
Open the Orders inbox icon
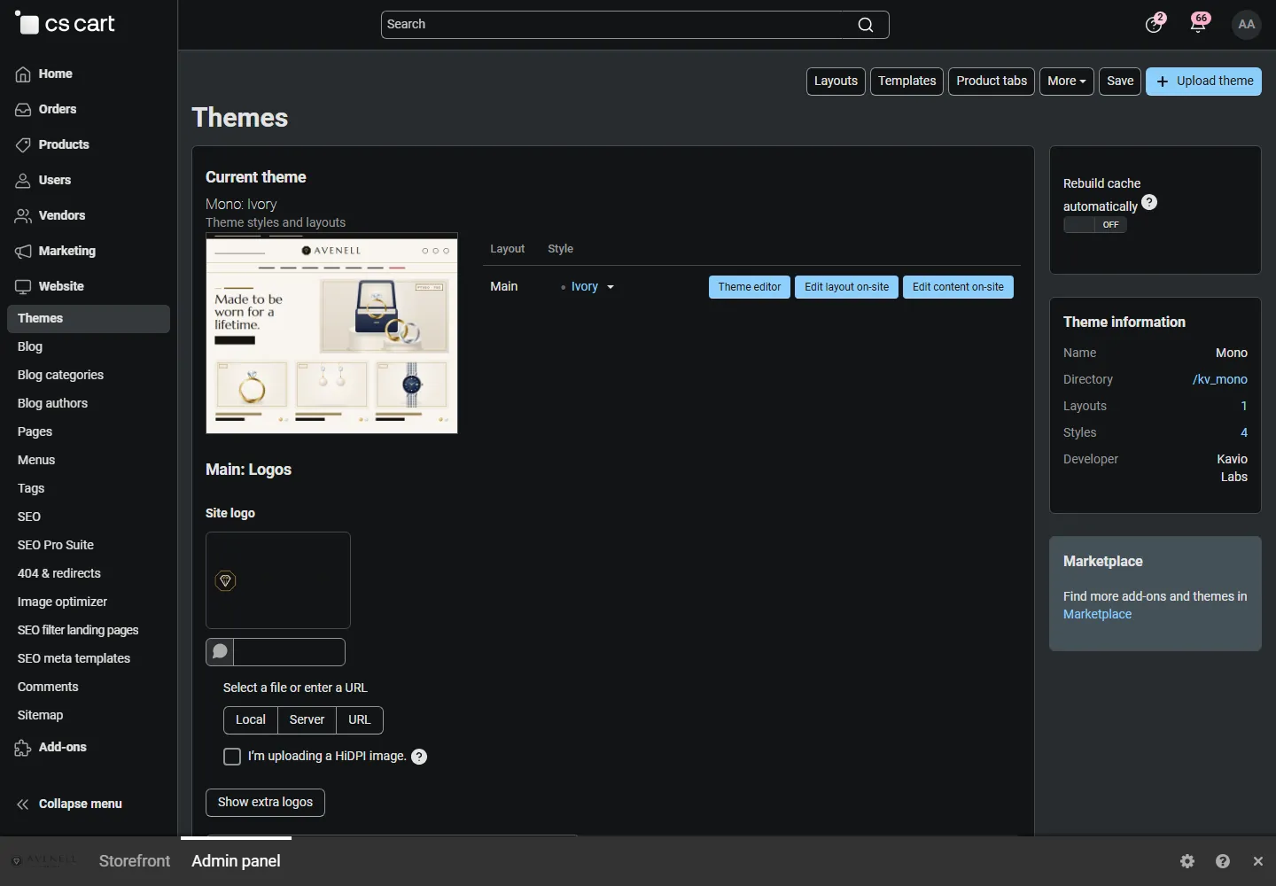coord(23,110)
